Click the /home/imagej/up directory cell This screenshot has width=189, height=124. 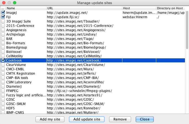171,12
